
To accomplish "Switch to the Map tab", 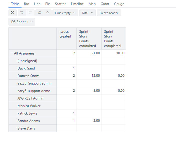I will coord(92,4).
